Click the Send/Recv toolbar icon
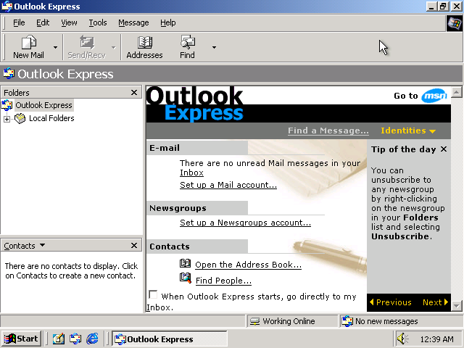 [87, 42]
